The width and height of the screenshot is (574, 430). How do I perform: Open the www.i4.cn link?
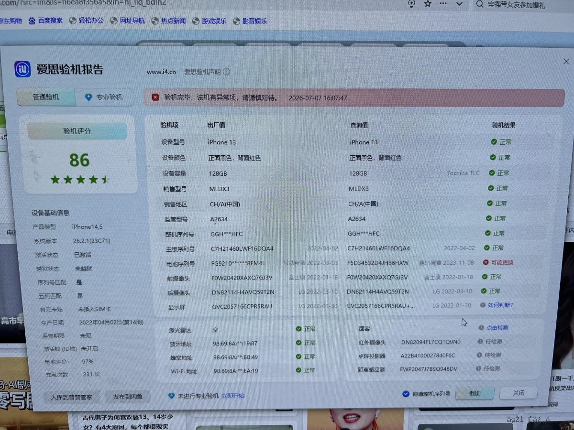161,72
